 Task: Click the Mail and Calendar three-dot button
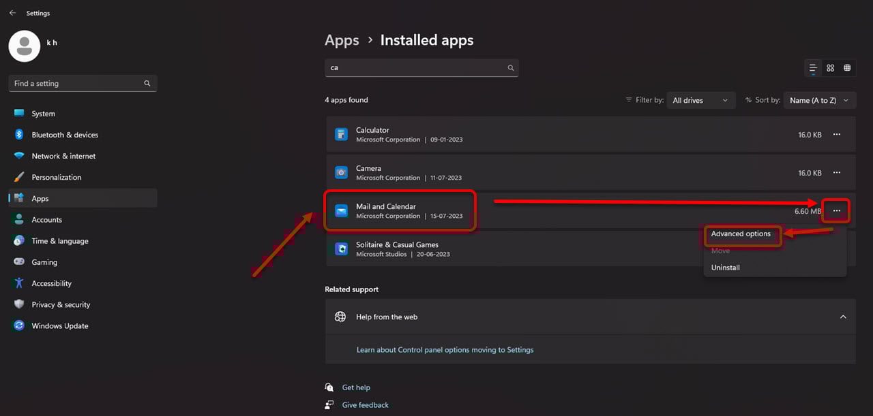[x=836, y=211]
